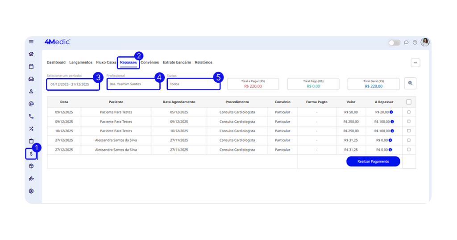
Task: Open the calendar icon in sidebar
Action: point(31,67)
